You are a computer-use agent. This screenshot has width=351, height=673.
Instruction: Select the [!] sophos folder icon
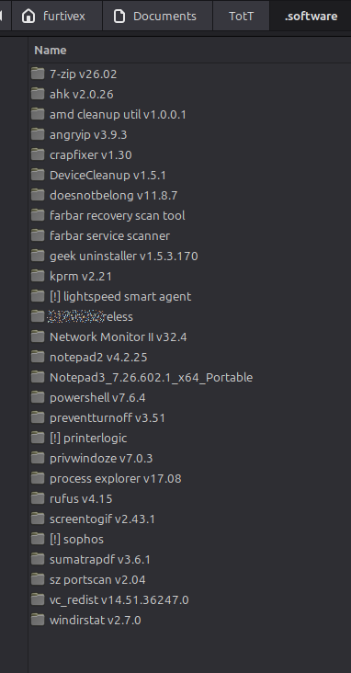(x=38, y=539)
